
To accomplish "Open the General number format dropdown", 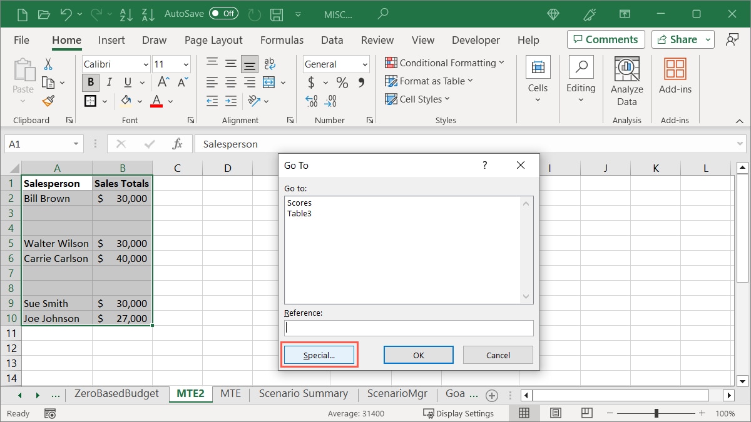I will (365, 64).
